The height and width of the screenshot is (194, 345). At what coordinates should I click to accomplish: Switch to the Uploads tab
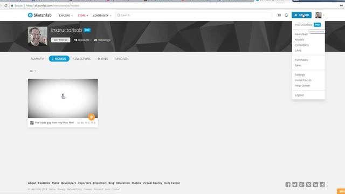(x=121, y=59)
